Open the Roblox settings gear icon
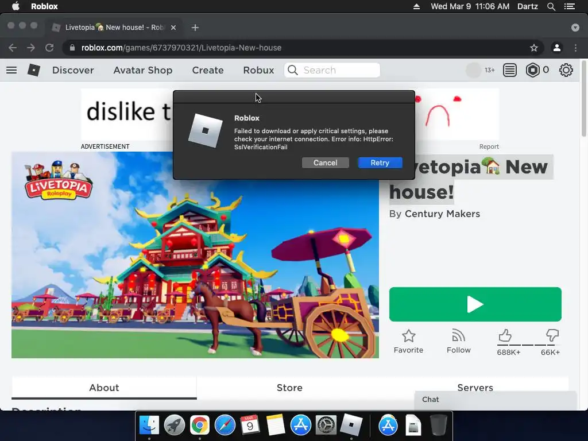The image size is (588, 441). tap(566, 70)
